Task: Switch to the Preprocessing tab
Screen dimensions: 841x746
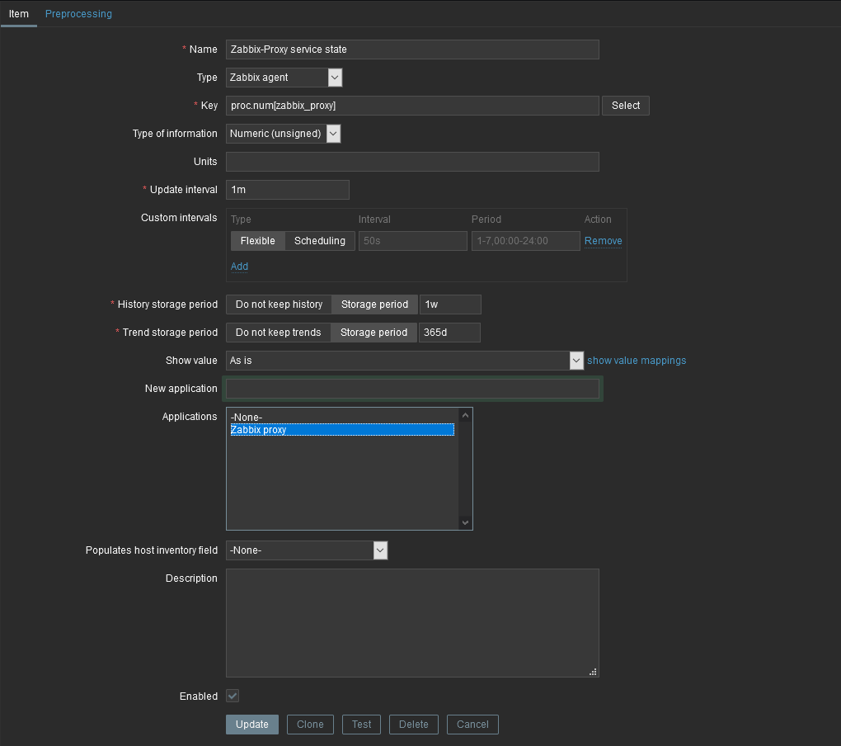Action: pyautogui.click(x=78, y=14)
